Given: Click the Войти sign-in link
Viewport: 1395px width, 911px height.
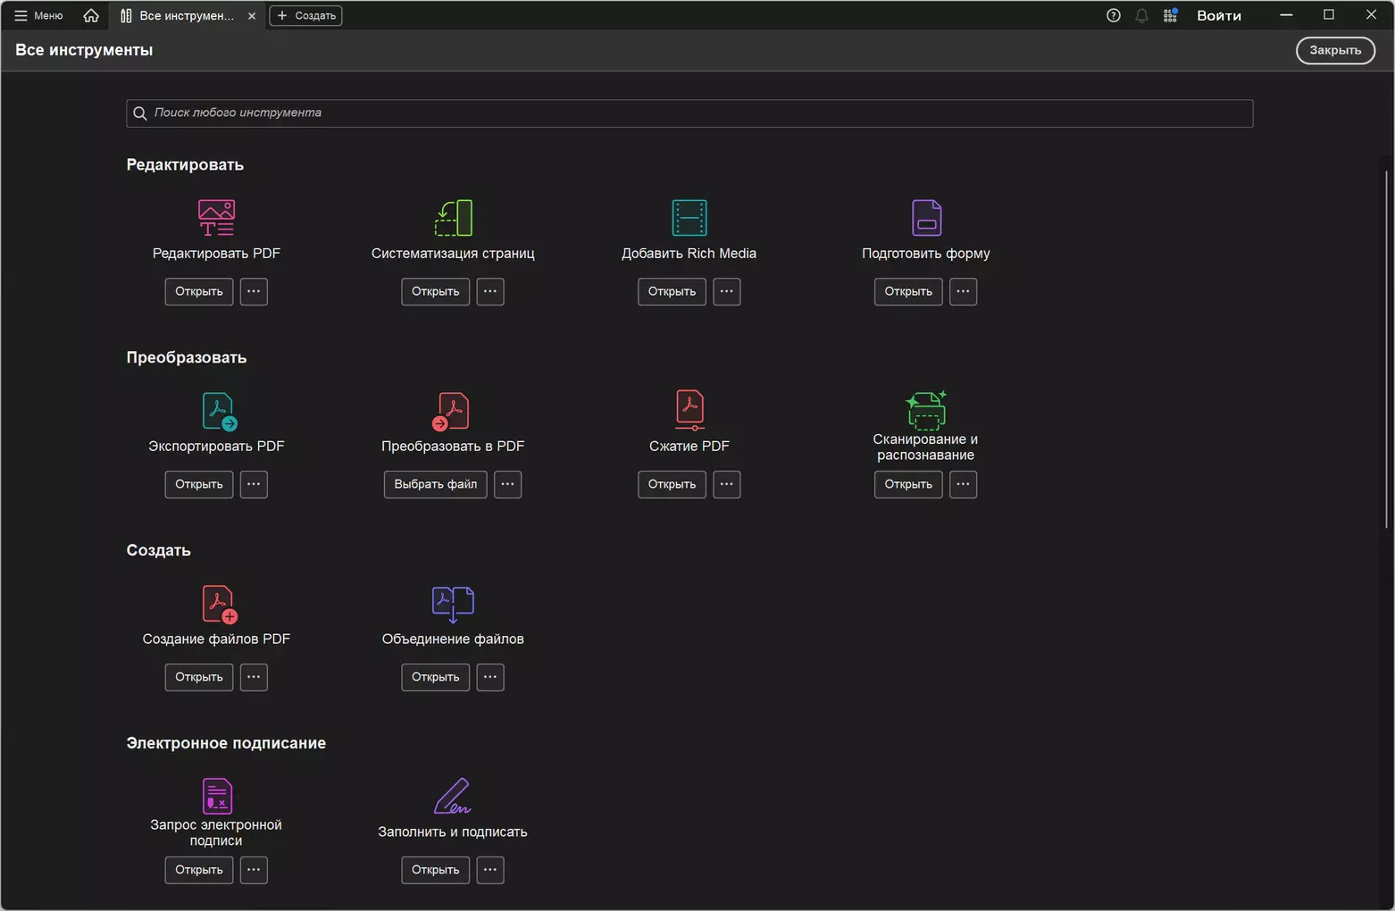Looking at the screenshot, I should point(1219,15).
